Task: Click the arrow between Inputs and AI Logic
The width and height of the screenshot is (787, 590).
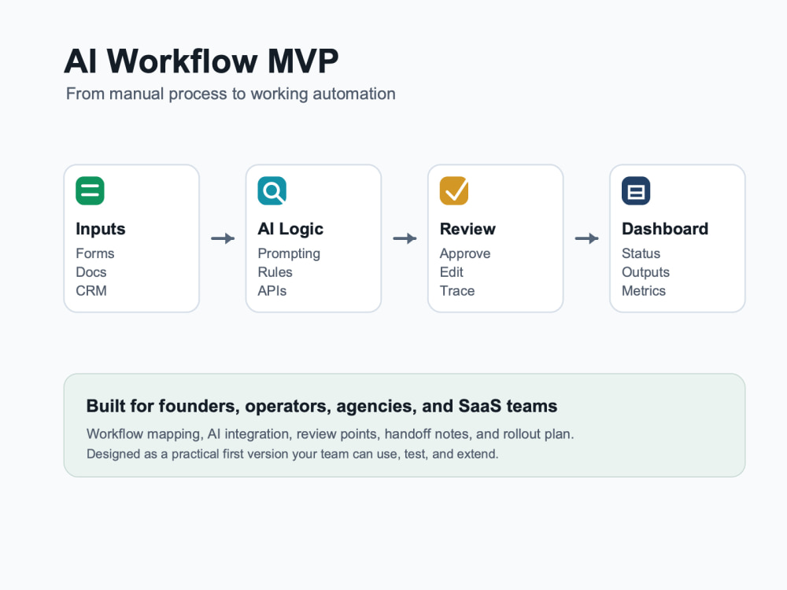Action: [223, 238]
